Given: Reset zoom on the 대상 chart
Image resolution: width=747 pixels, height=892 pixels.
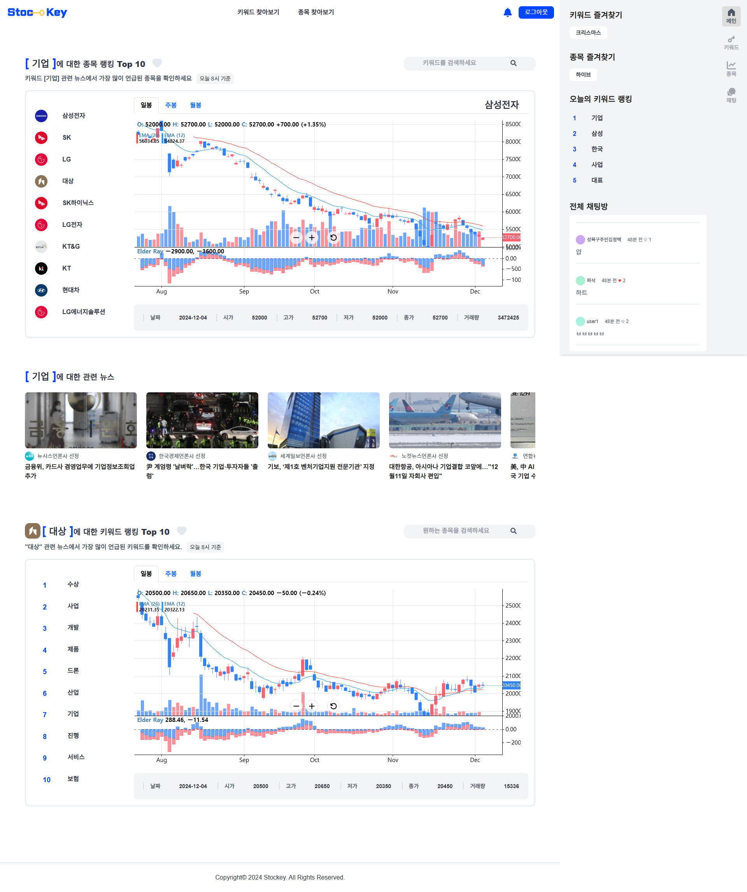Looking at the screenshot, I should (333, 706).
